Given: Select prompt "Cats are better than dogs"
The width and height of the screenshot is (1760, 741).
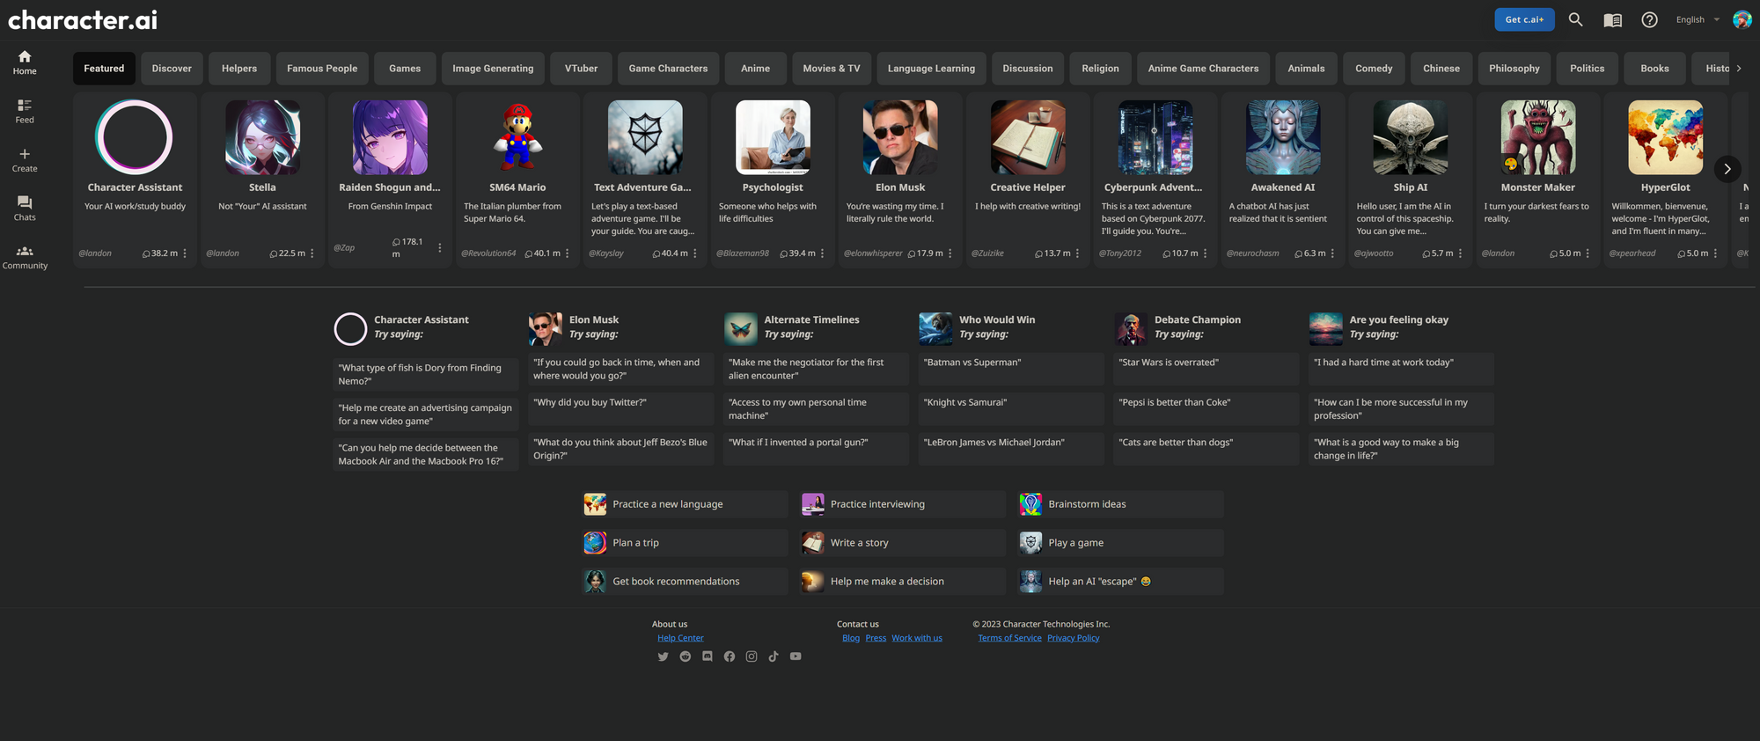Looking at the screenshot, I should tap(1206, 449).
